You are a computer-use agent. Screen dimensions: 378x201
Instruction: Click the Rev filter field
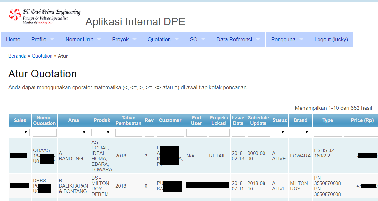(x=149, y=133)
